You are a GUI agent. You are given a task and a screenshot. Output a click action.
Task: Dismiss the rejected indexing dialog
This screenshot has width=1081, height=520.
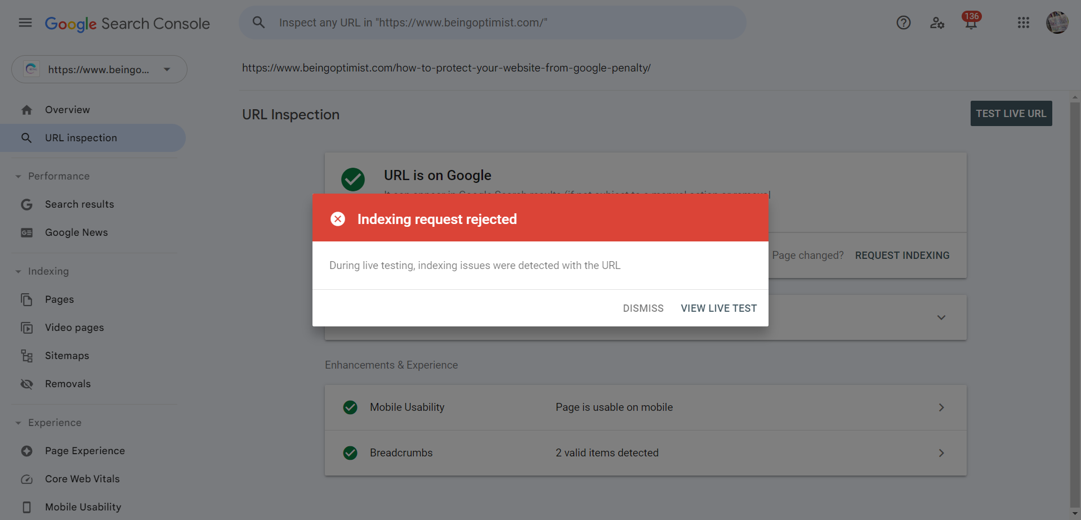pos(643,308)
